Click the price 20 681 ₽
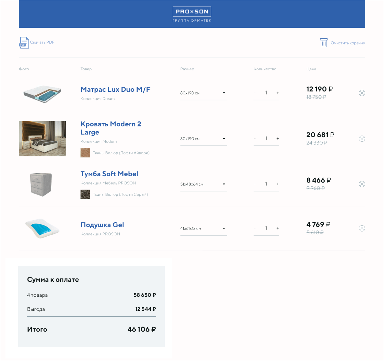The image size is (384, 361). click(320, 135)
